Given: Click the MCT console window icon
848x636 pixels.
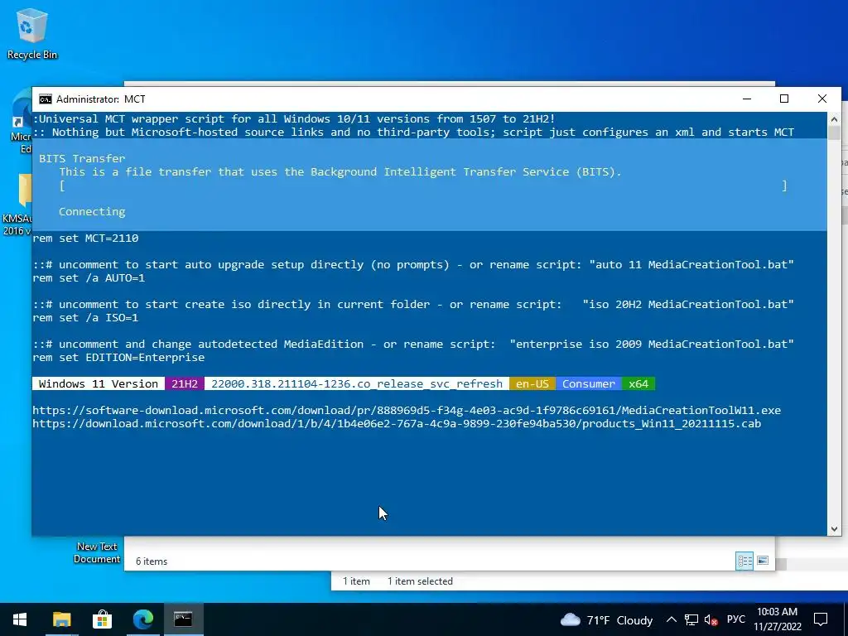Looking at the screenshot, I should (x=46, y=99).
